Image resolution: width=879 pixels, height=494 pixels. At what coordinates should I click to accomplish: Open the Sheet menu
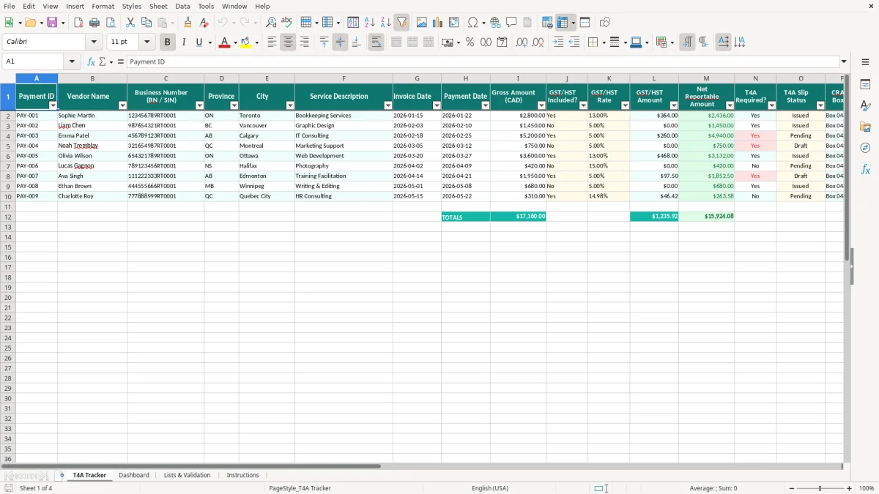158,6
